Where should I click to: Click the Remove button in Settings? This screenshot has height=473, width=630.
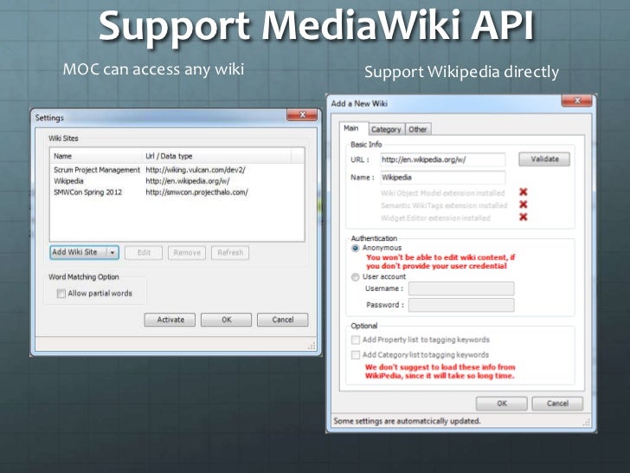(x=187, y=253)
